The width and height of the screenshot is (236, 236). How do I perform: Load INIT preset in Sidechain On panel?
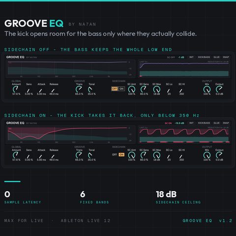pyautogui.click(x=191, y=123)
